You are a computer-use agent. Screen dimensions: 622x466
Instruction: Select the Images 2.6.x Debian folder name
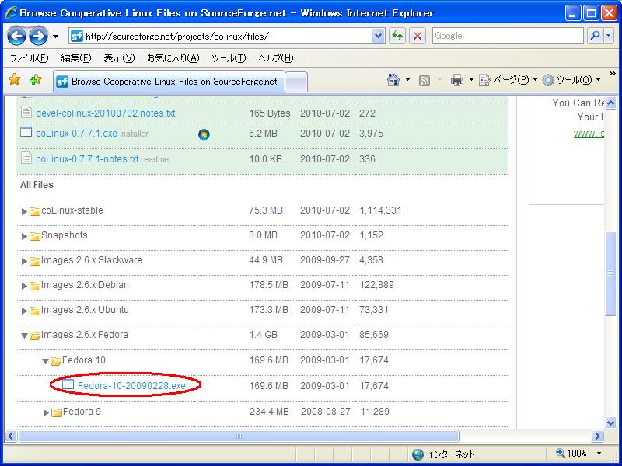pyautogui.click(x=85, y=285)
